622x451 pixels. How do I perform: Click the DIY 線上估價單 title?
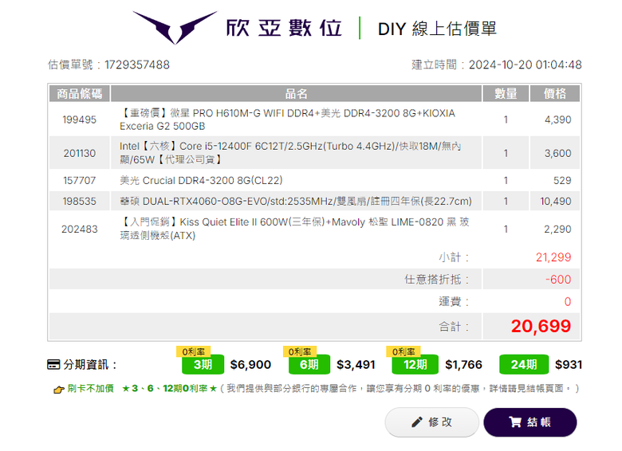coord(437,29)
